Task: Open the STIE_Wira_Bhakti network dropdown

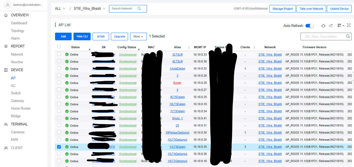Action: click(90, 9)
